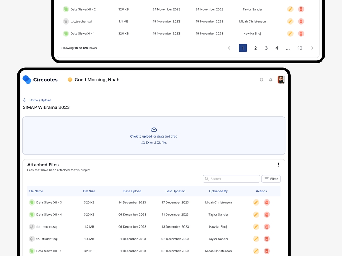The image size is (342, 256).
Task: Click Data Siswa XII - 1 file name
Action: [x=49, y=251]
